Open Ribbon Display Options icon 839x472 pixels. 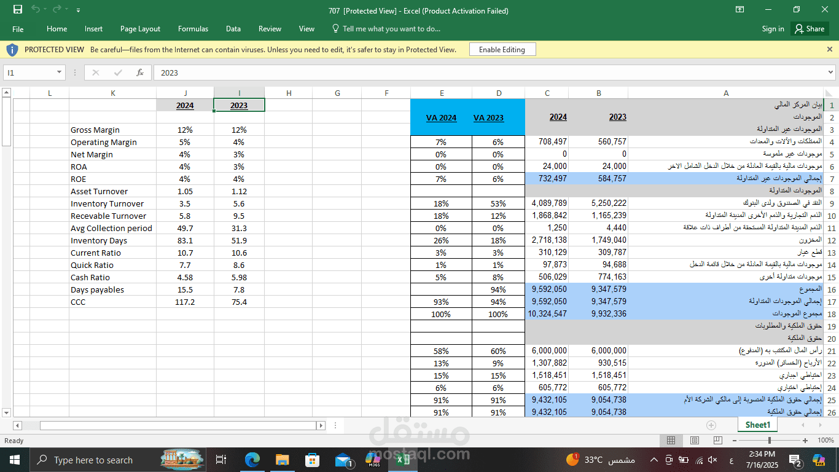point(740,10)
